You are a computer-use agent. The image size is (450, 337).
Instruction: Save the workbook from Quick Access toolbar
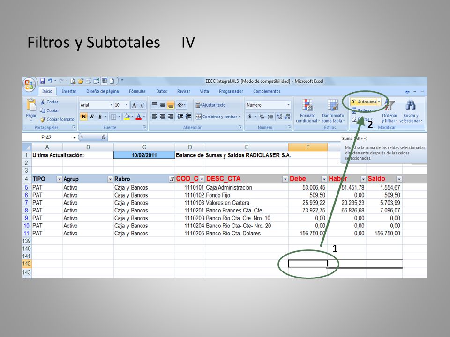tap(42, 81)
